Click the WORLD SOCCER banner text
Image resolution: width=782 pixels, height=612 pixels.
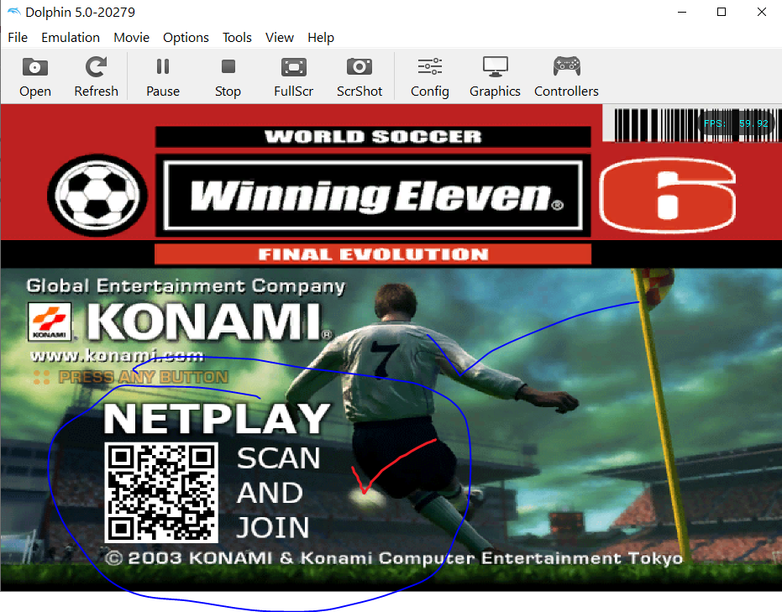point(373,137)
